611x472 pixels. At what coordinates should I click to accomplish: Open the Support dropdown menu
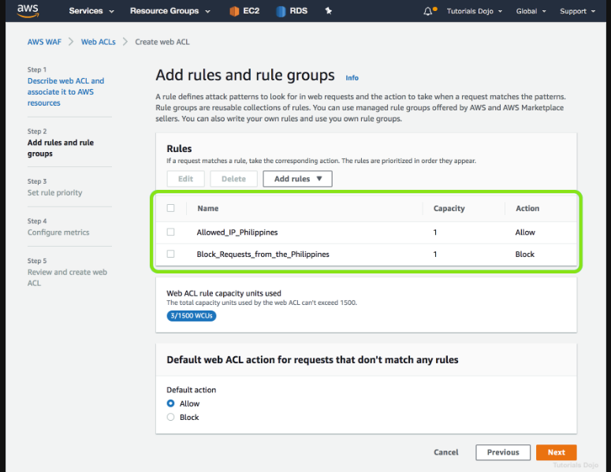pyautogui.click(x=577, y=11)
